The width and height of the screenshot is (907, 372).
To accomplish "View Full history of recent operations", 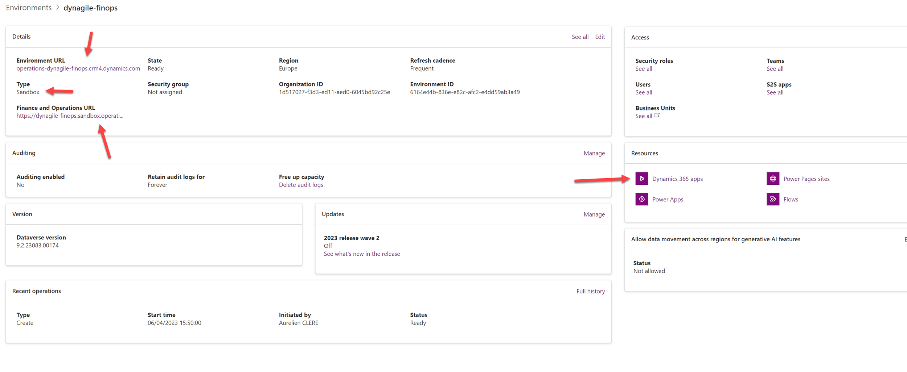I will click(x=590, y=291).
